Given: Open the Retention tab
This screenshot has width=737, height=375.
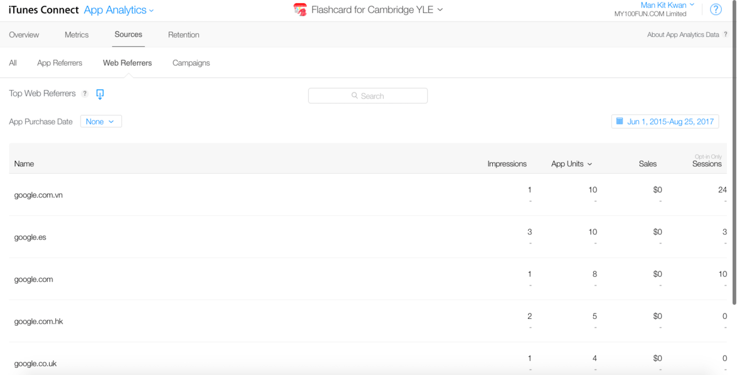Looking at the screenshot, I should coord(184,35).
